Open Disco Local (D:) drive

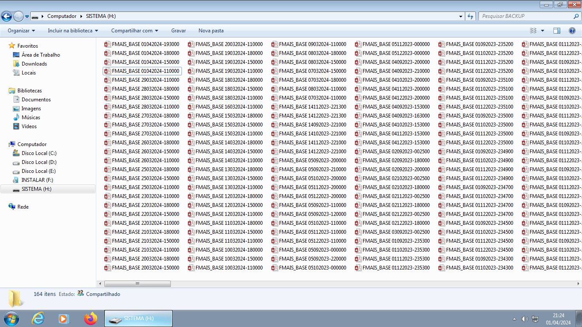[39, 162]
